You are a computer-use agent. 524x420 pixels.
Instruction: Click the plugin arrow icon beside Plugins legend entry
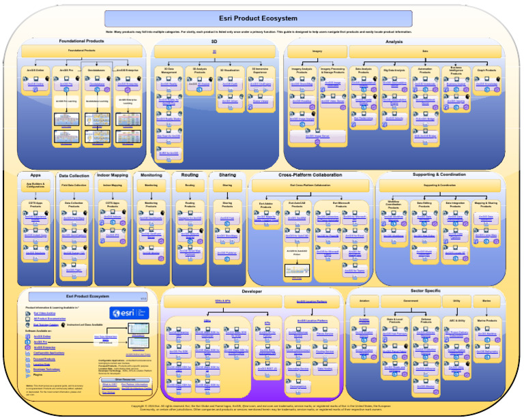point(28,375)
